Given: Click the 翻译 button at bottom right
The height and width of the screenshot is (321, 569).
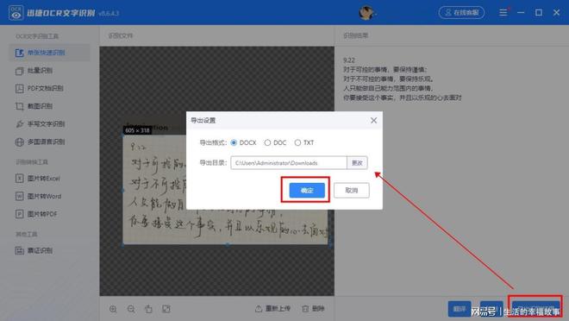Looking at the screenshot, I should click(460, 309).
